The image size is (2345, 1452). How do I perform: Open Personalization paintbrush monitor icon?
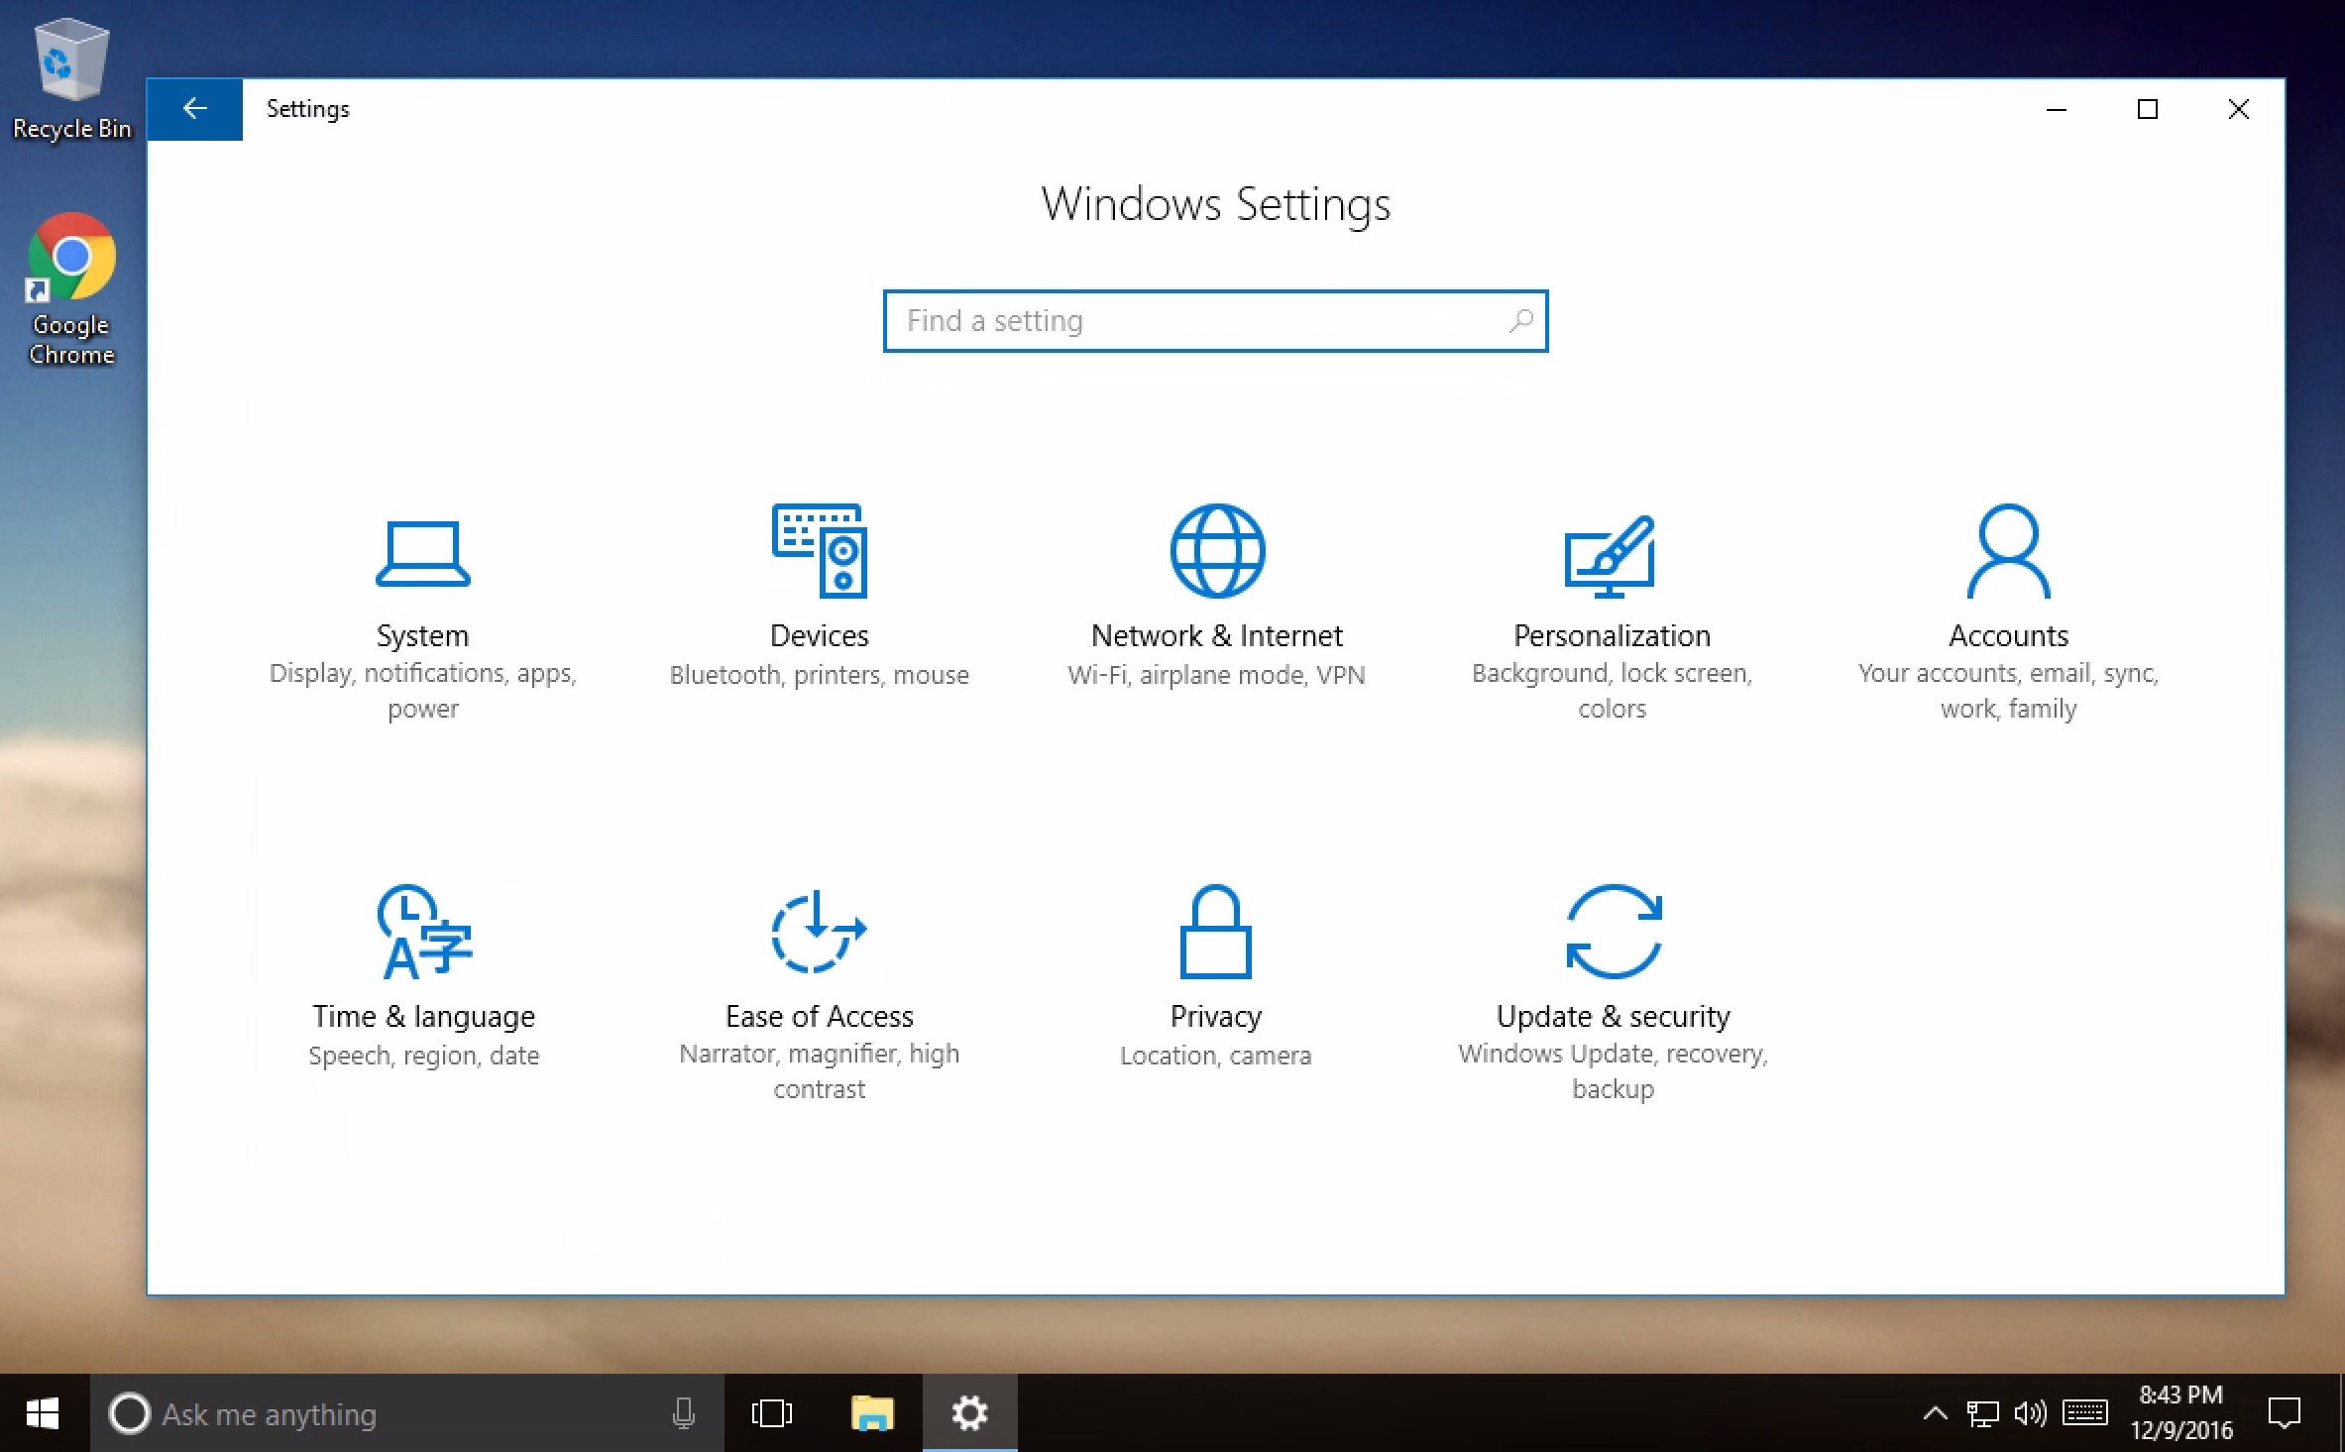point(1611,555)
